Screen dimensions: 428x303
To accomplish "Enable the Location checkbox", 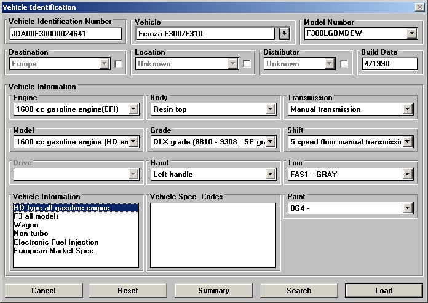I will coord(247,64).
